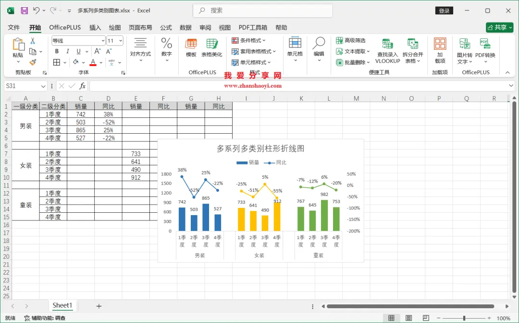Click the 共享 Share button
519x323 pixels.
pyautogui.click(x=499, y=27)
